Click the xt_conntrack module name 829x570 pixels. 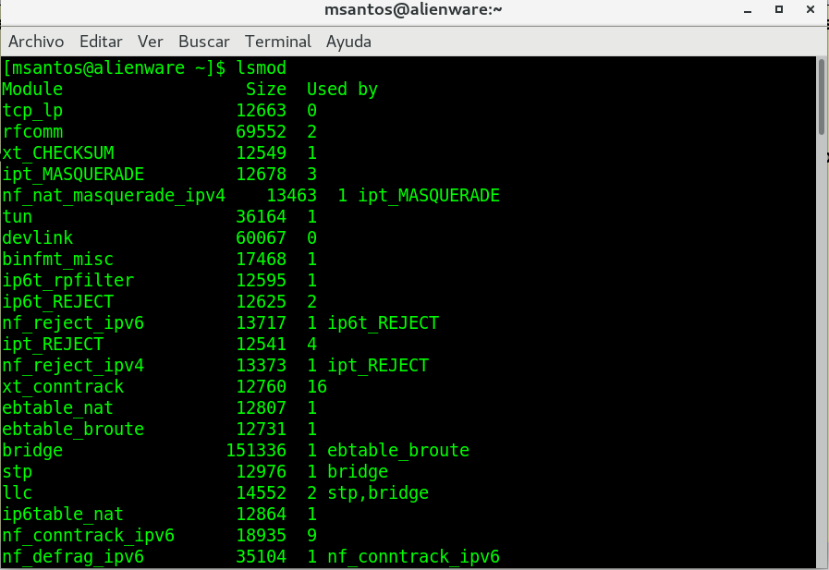click(x=63, y=387)
